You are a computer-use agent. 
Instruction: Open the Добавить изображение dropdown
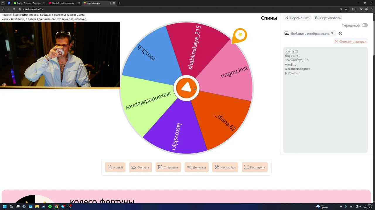309,34
